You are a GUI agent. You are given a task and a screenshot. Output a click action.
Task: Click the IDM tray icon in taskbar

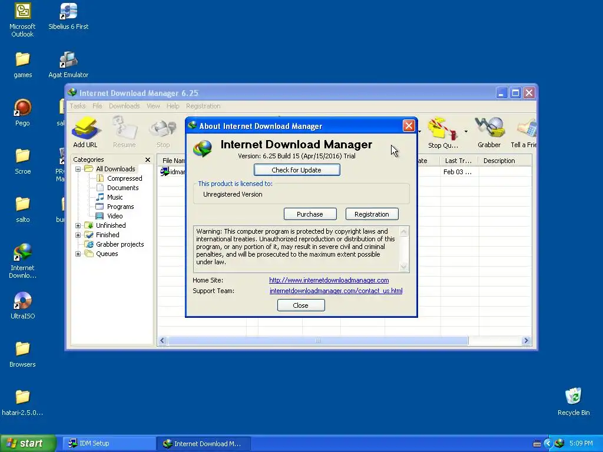pyautogui.click(x=559, y=443)
